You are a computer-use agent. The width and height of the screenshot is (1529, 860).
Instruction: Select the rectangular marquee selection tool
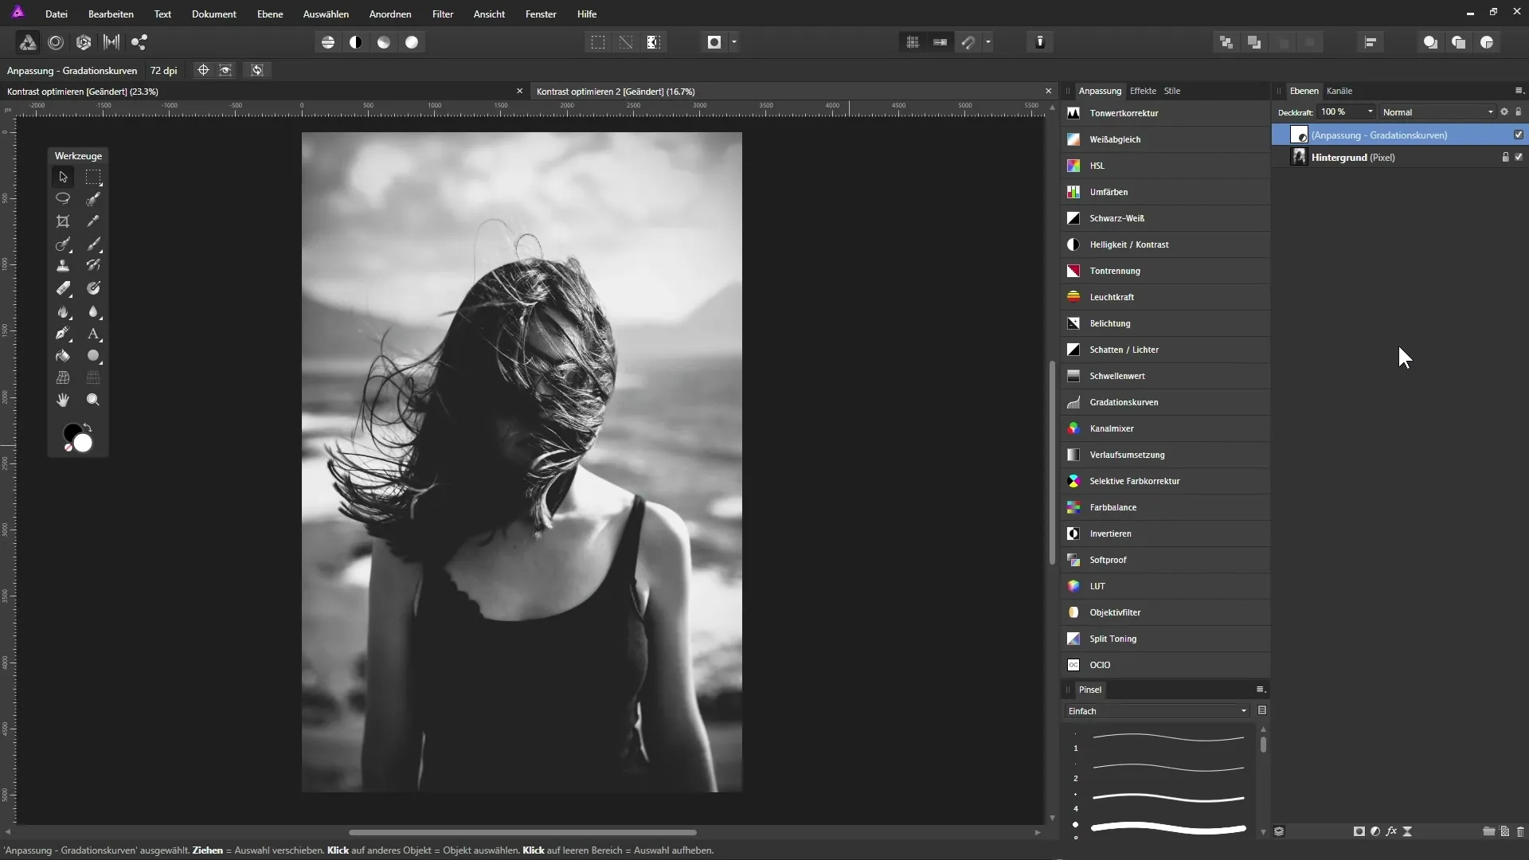pos(93,177)
